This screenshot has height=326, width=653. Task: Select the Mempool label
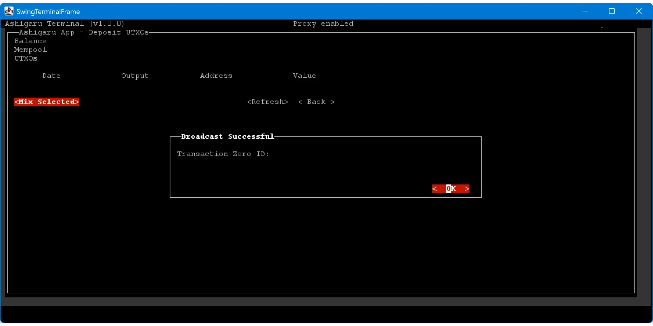(x=30, y=50)
